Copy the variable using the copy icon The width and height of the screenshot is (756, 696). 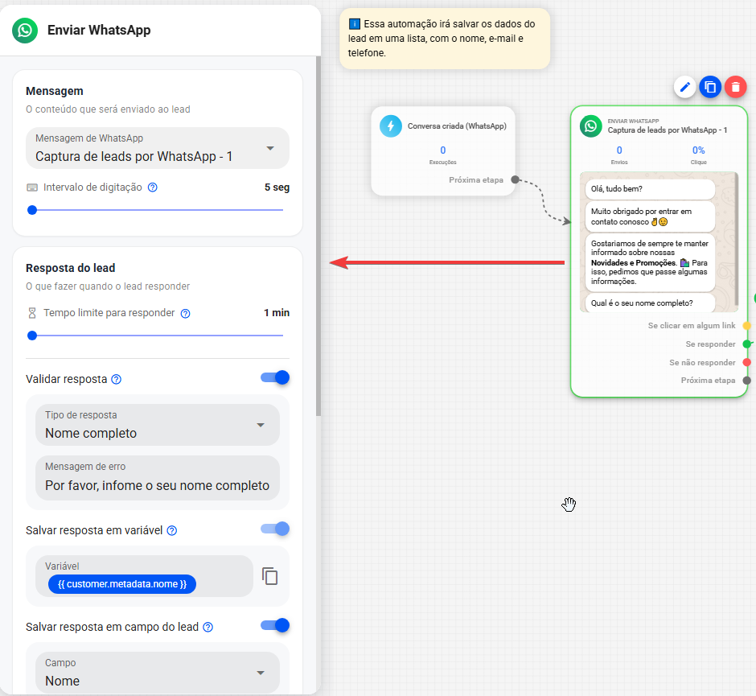pos(270,576)
